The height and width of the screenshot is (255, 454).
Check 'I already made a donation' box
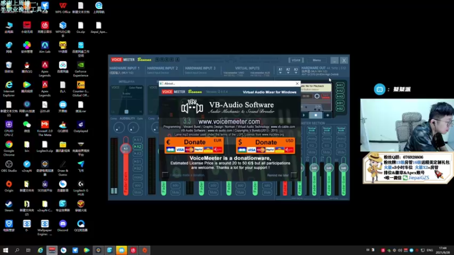coord(165,175)
